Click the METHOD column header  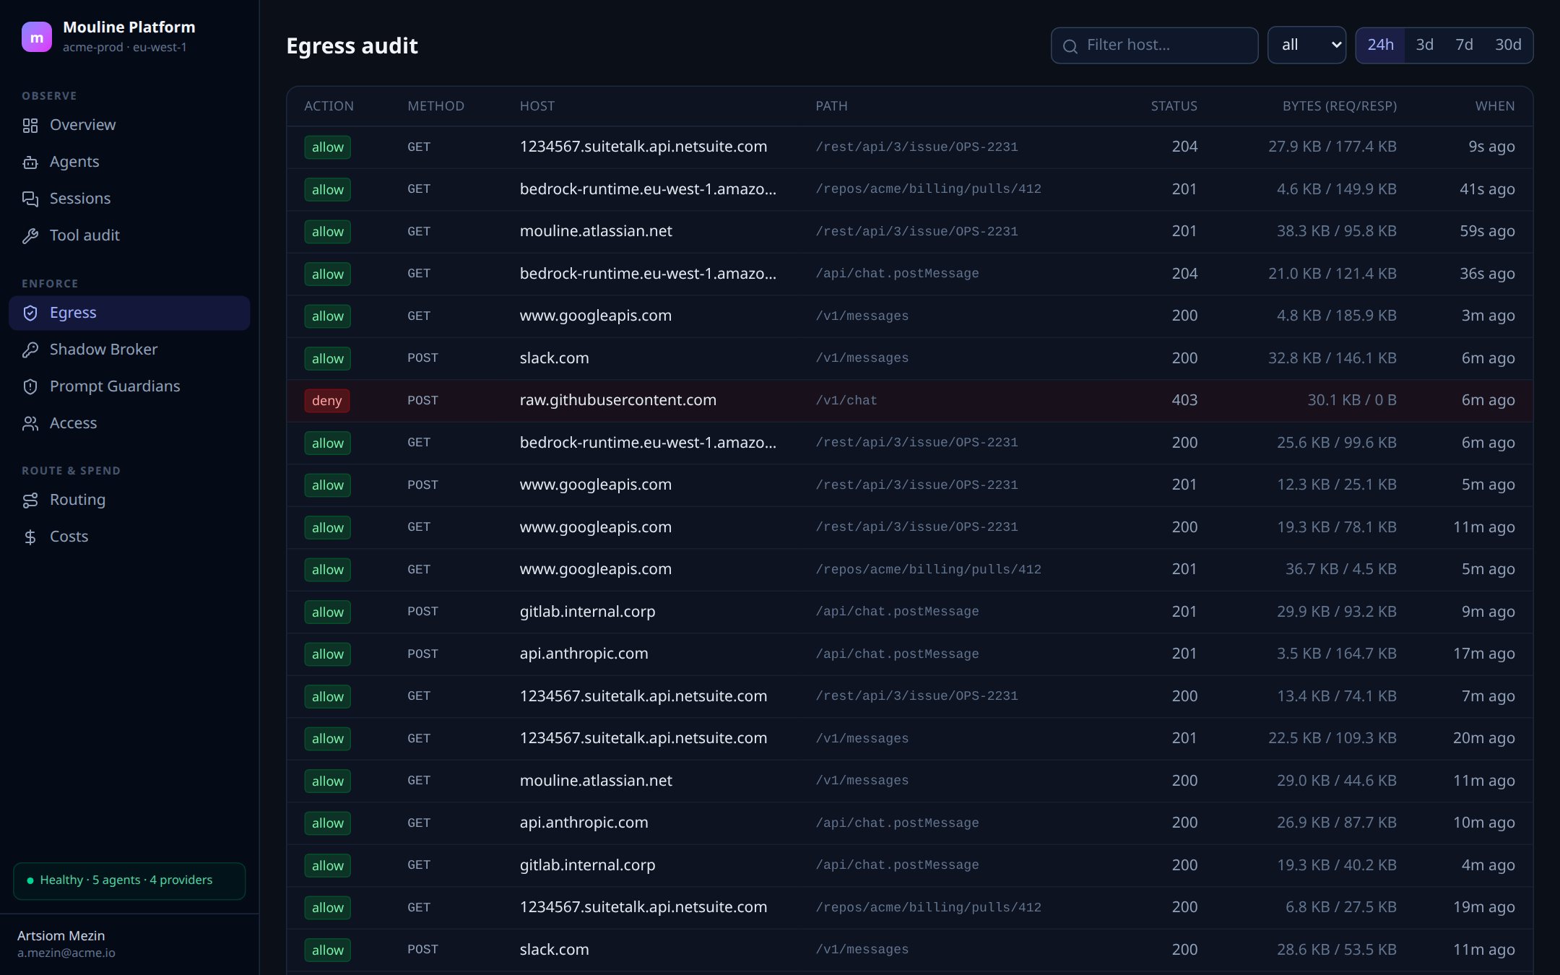(435, 106)
